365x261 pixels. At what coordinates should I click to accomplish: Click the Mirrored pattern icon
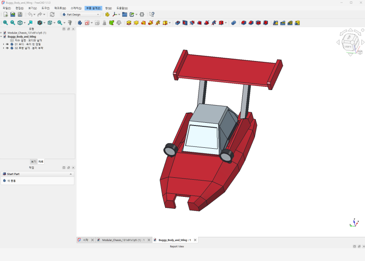click(x=276, y=23)
